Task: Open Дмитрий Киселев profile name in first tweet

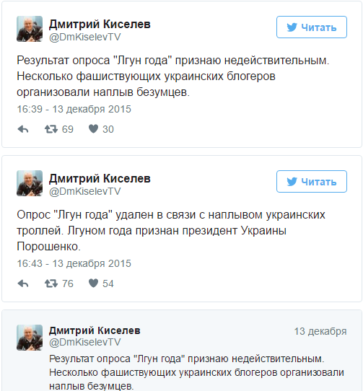Action: coord(100,25)
